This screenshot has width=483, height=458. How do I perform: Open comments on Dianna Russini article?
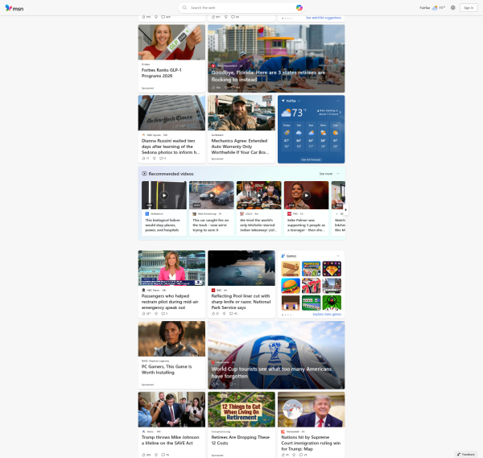tap(161, 159)
